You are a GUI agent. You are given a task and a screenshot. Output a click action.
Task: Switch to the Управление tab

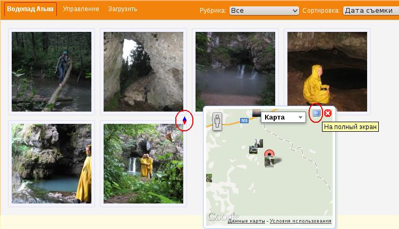pos(81,9)
